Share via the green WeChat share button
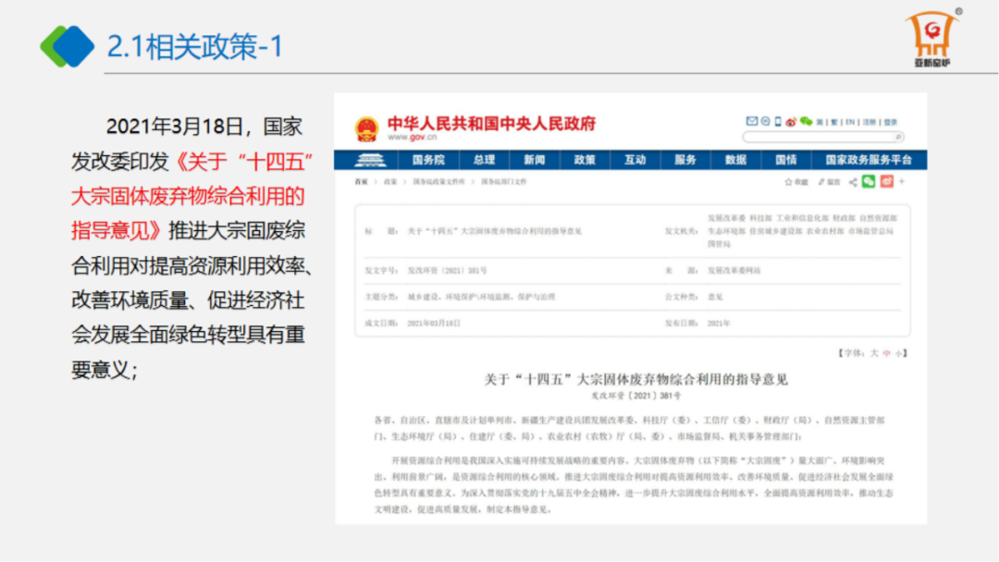This screenshot has height=562, width=999. click(x=868, y=182)
